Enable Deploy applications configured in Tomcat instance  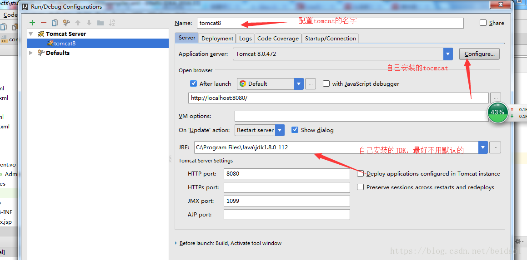coord(360,173)
